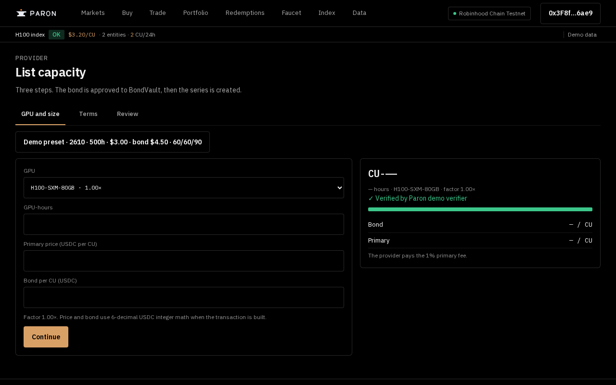Focus the Bond per CU input field

pyautogui.click(x=184, y=297)
